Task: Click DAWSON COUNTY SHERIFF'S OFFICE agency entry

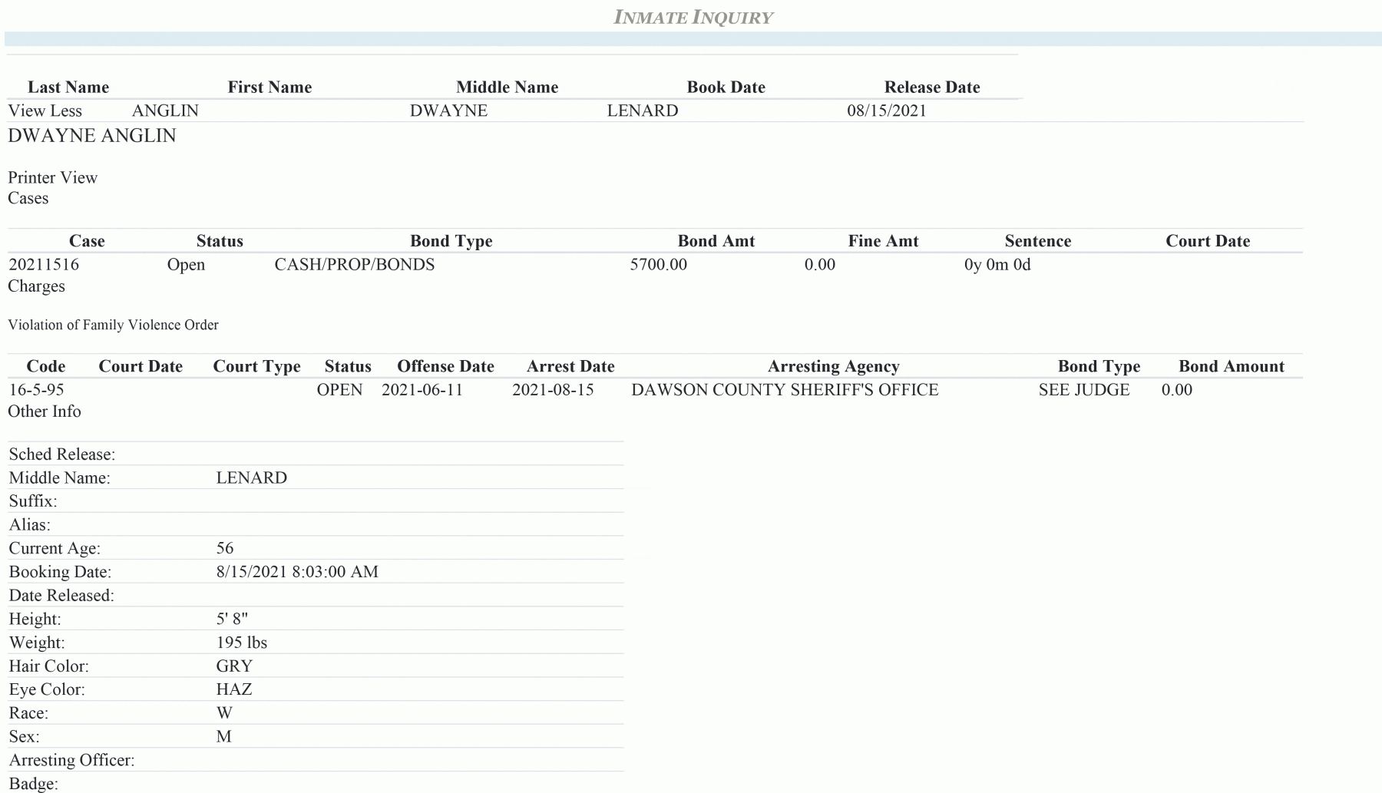Action: click(784, 390)
